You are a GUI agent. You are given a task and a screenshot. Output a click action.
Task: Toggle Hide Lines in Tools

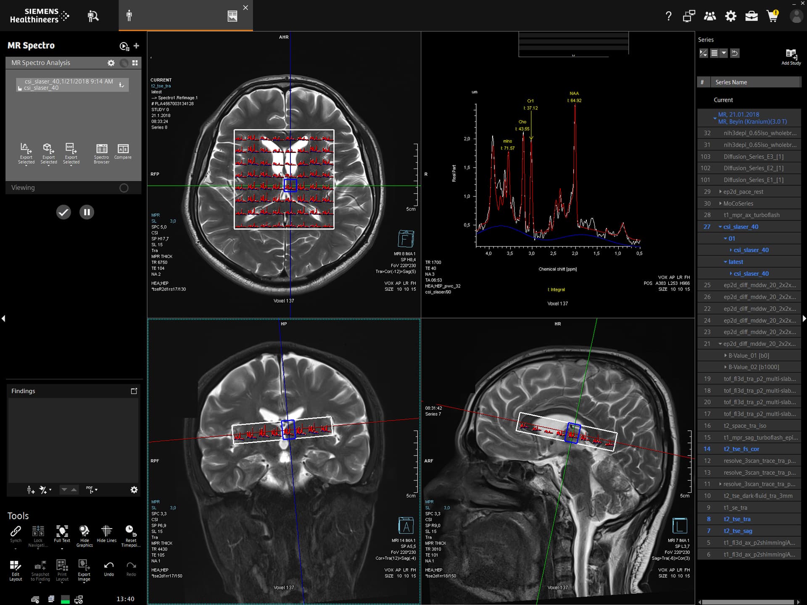(x=106, y=531)
